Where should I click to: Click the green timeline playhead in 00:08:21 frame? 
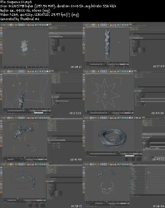coord(26,67)
